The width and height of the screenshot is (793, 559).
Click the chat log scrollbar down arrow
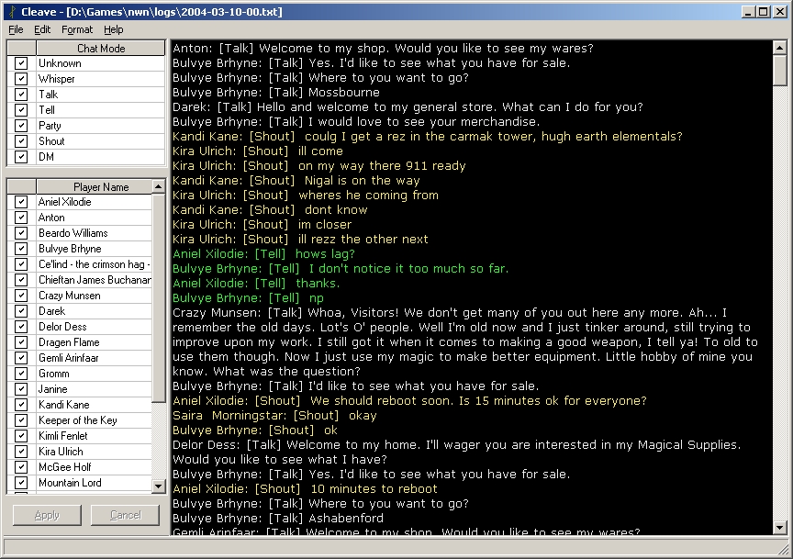tap(780, 528)
